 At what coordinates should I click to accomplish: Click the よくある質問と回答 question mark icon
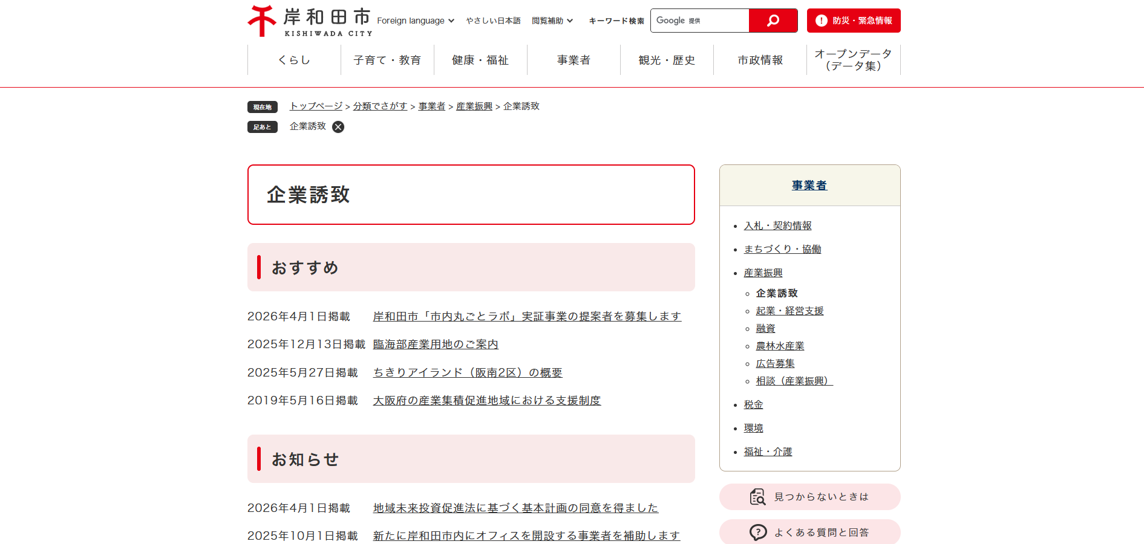coord(757,533)
